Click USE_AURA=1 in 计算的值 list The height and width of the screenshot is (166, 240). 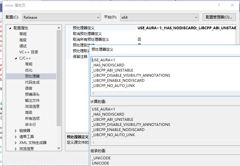click(x=103, y=109)
